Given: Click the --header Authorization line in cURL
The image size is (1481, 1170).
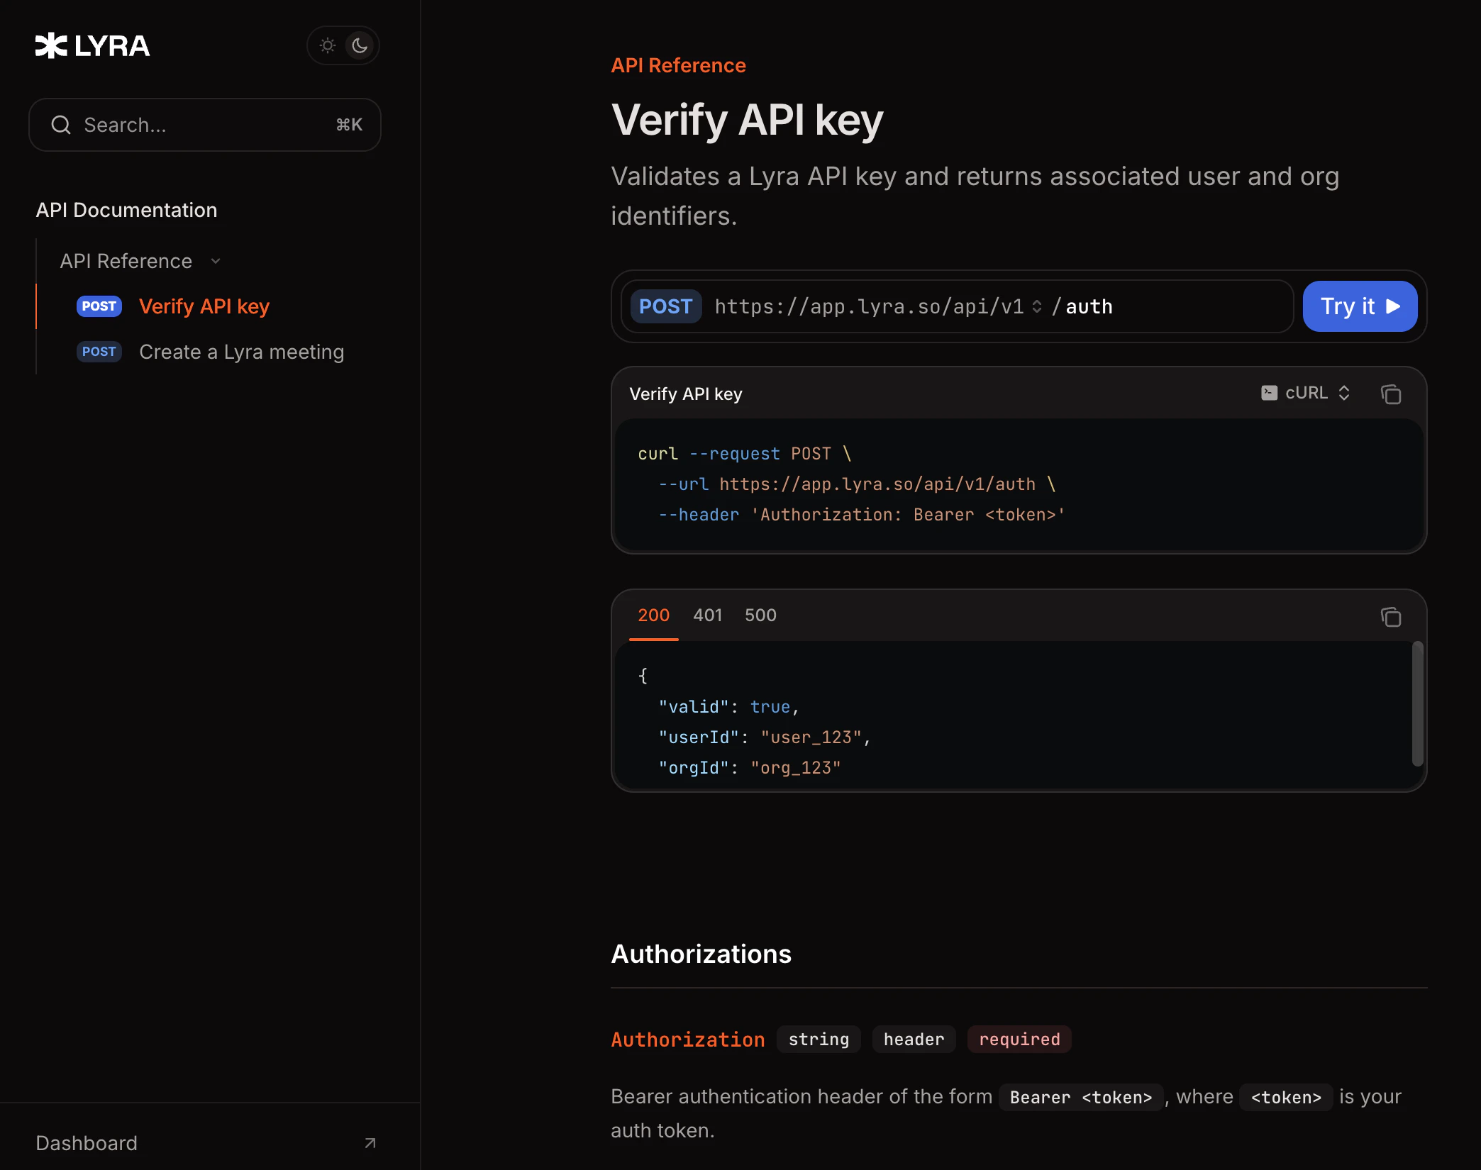Looking at the screenshot, I should pos(862,515).
